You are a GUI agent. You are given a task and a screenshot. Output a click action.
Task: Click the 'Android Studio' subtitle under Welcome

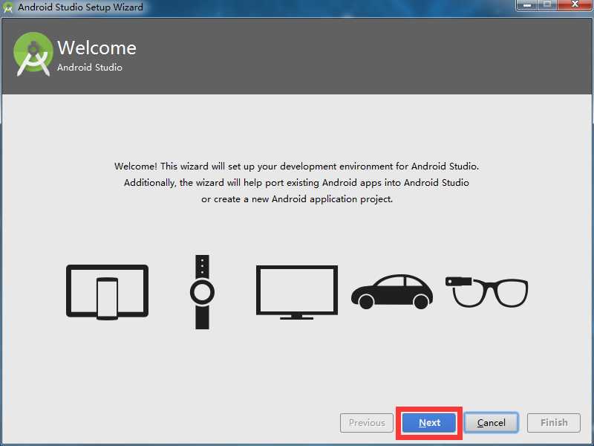(x=90, y=68)
